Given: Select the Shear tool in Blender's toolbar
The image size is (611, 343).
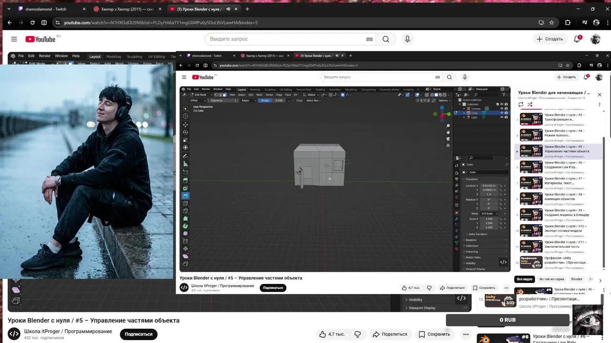Looking at the screenshot, I should (x=185, y=256).
